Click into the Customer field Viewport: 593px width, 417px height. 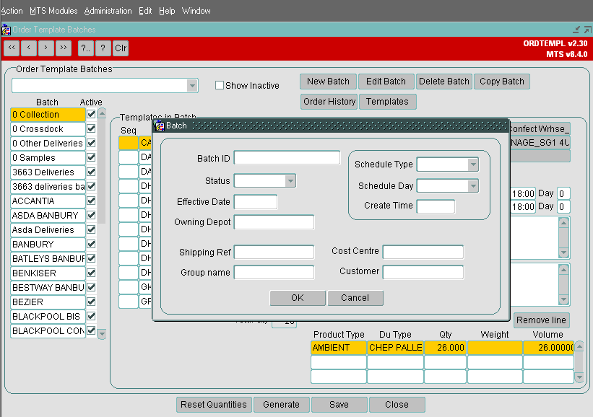(x=423, y=272)
